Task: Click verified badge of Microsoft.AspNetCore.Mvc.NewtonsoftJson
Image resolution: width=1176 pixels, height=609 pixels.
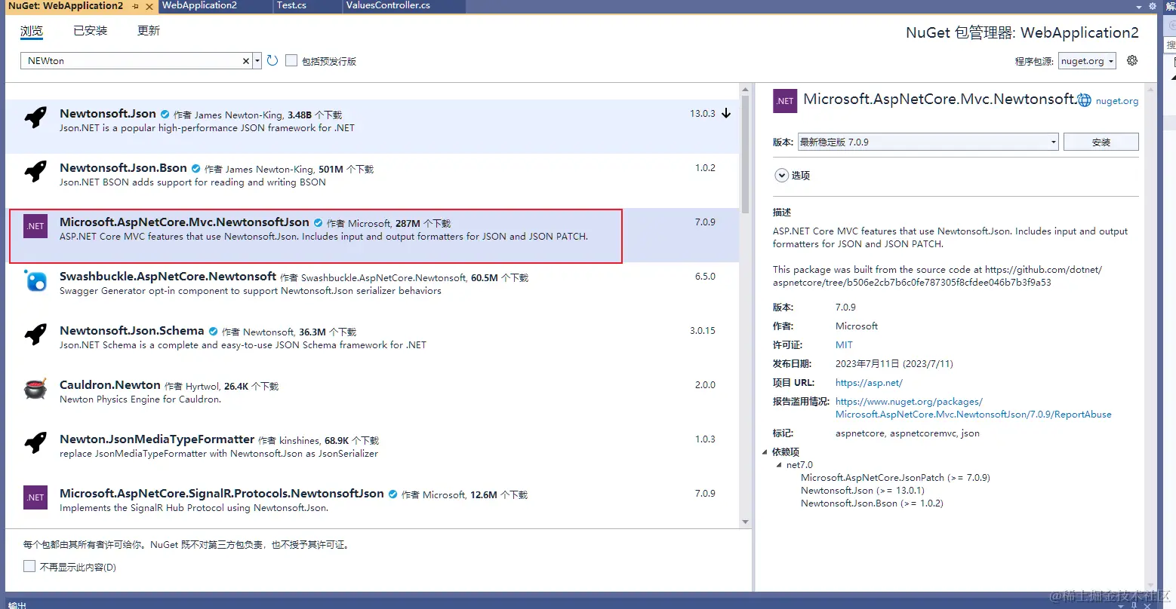Action: (x=318, y=223)
